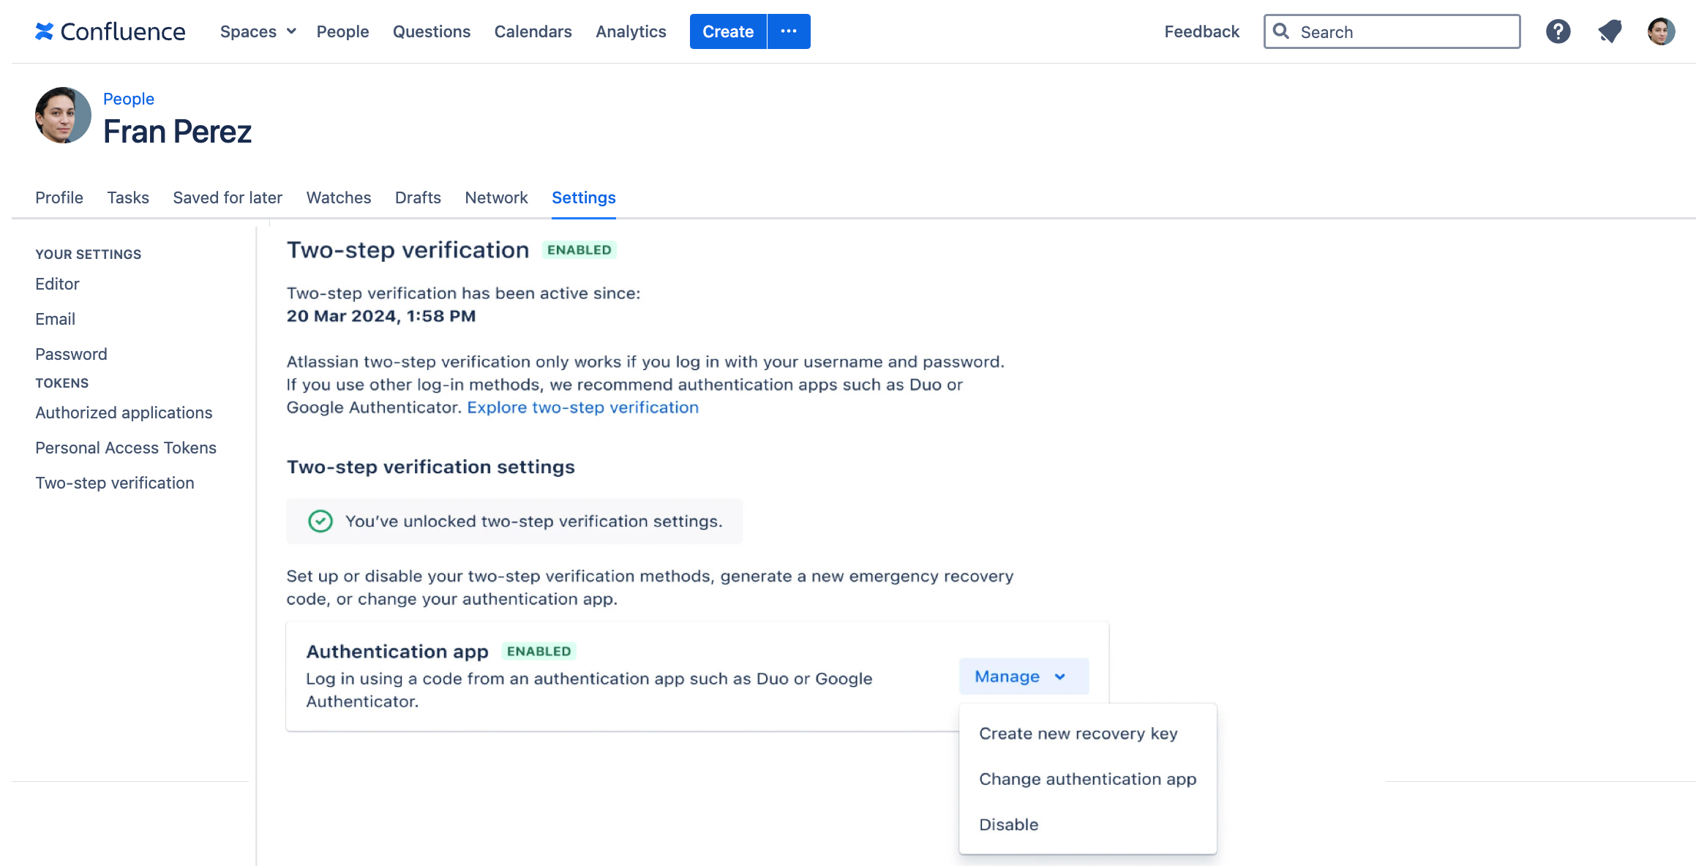Image resolution: width=1696 pixels, height=866 pixels.
Task: Click the search magnifier icon
Action: coord(1282,31)
